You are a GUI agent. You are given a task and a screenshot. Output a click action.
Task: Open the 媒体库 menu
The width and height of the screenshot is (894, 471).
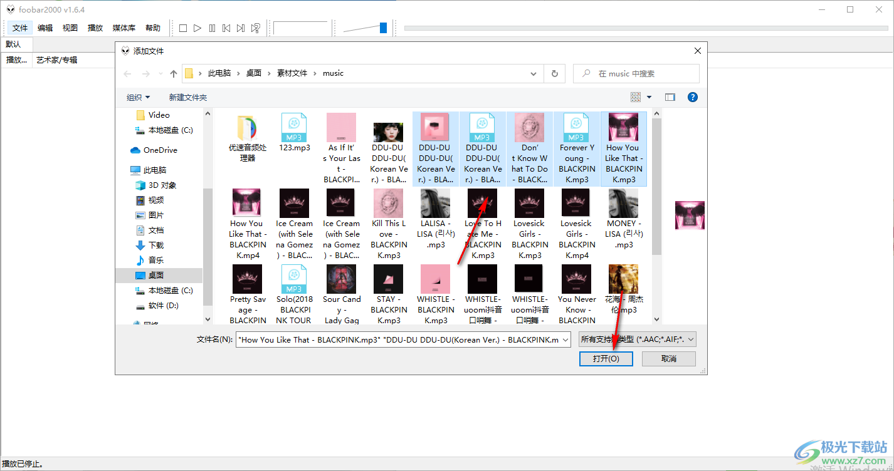[x=124, y=28]
